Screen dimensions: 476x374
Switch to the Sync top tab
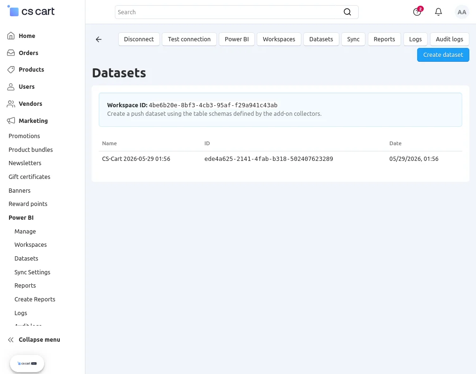354,39
